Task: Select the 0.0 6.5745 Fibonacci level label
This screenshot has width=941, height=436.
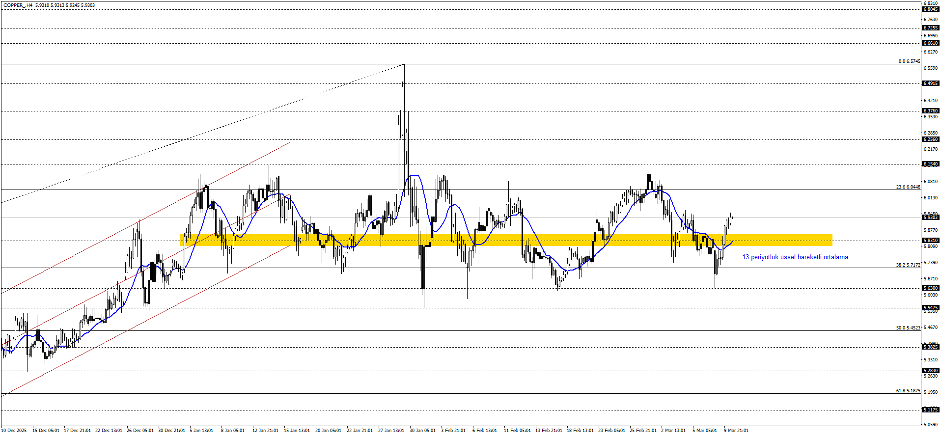Action: tap(909, 61)
